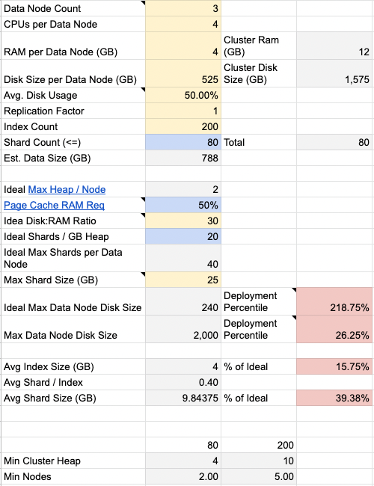Select the Page Cache value 50%
This screenshot has width=374, height=486.
[x=183, y=205]
